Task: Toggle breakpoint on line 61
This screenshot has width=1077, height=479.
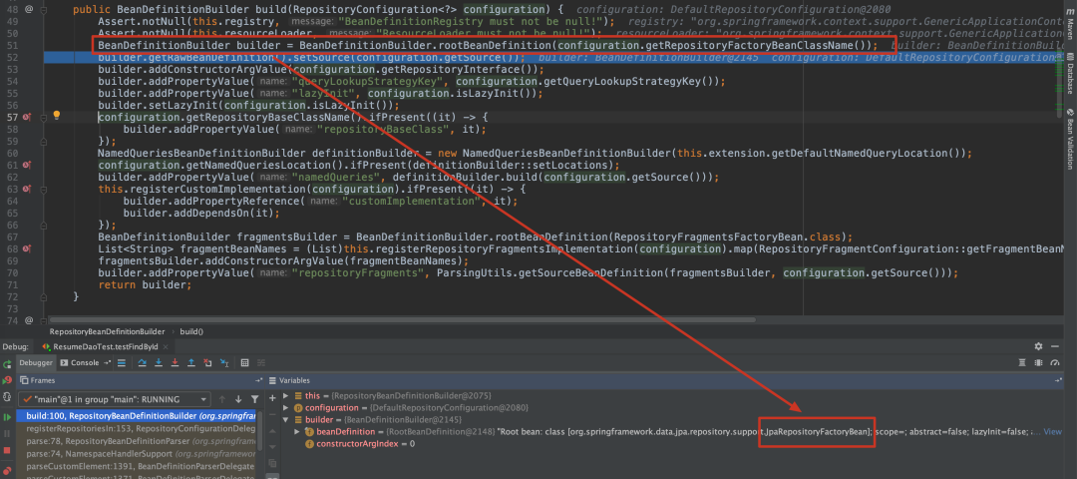Action: pos(27,165)
